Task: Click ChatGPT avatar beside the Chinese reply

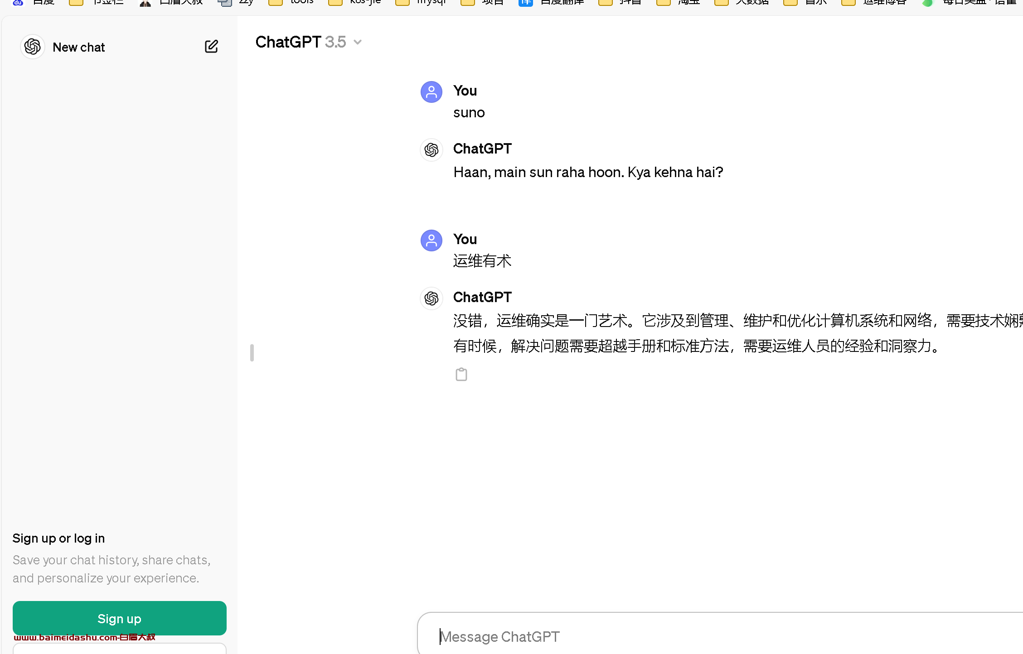Action: point(432,298)
